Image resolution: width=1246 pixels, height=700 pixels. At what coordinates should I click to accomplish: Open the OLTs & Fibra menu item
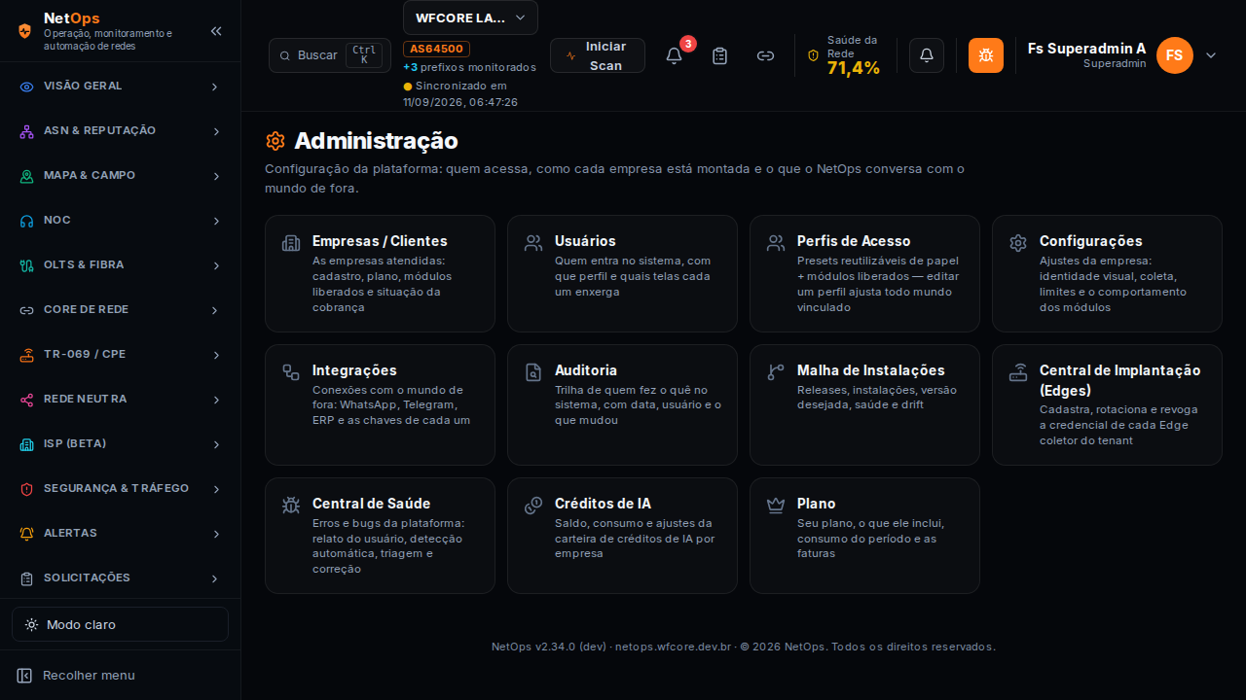120,265
